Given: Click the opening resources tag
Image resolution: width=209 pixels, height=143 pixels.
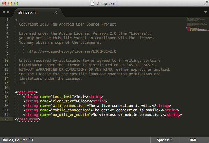Looking at the screenshot, I should [27, 92].
